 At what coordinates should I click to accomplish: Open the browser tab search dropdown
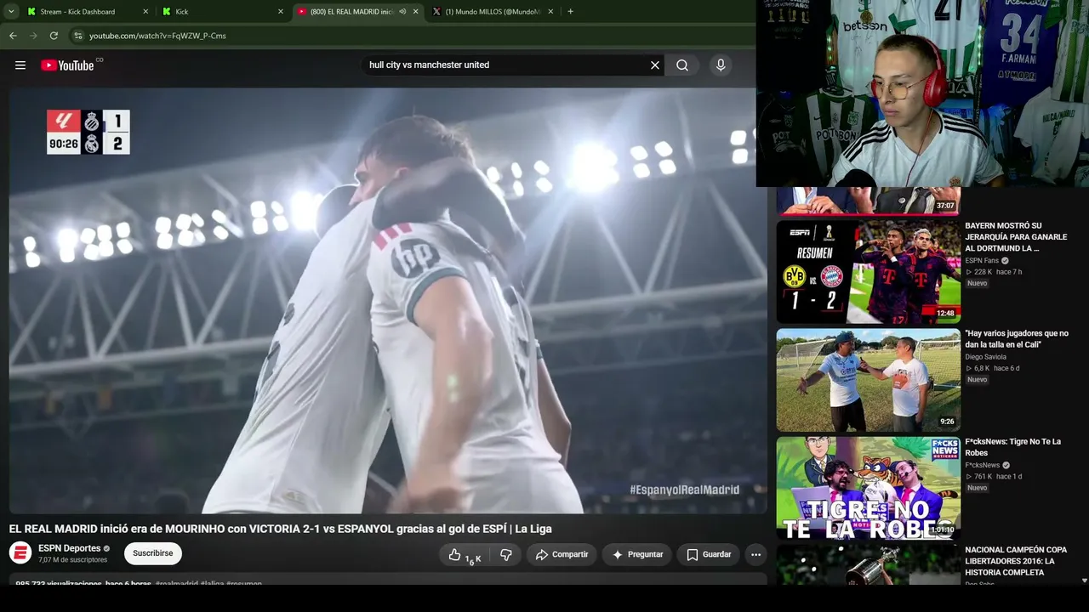[12, 12]
